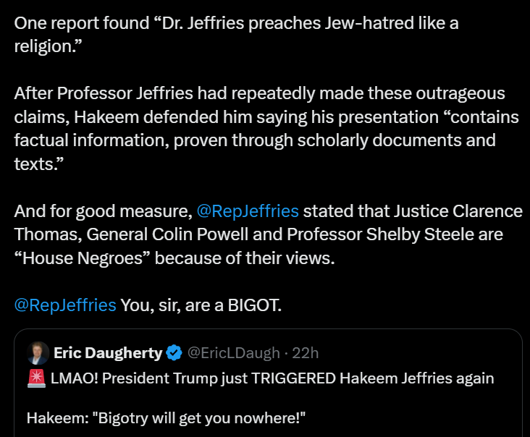Click the @EricLDaugh handle
530x437 pixels.
(x=233, y=353)
